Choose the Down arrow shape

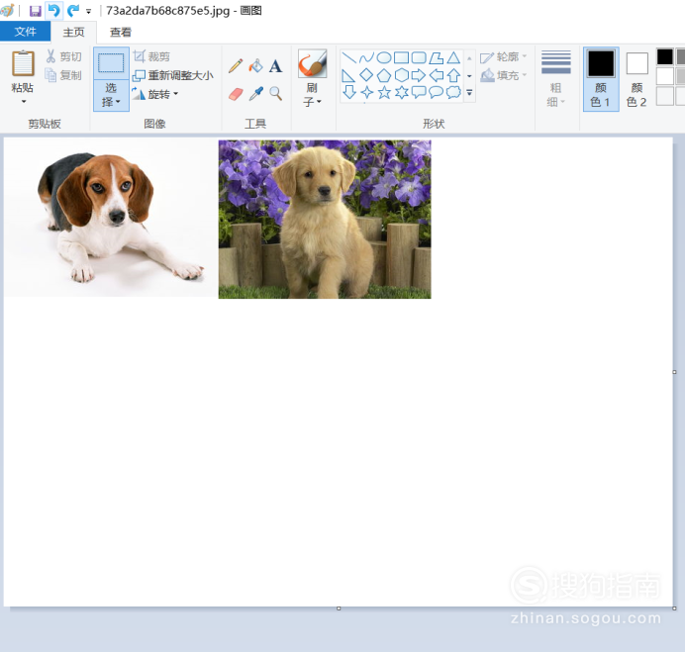point(349,92)
